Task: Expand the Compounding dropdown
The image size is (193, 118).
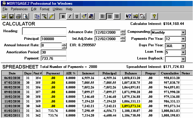Action: [183, 33]
